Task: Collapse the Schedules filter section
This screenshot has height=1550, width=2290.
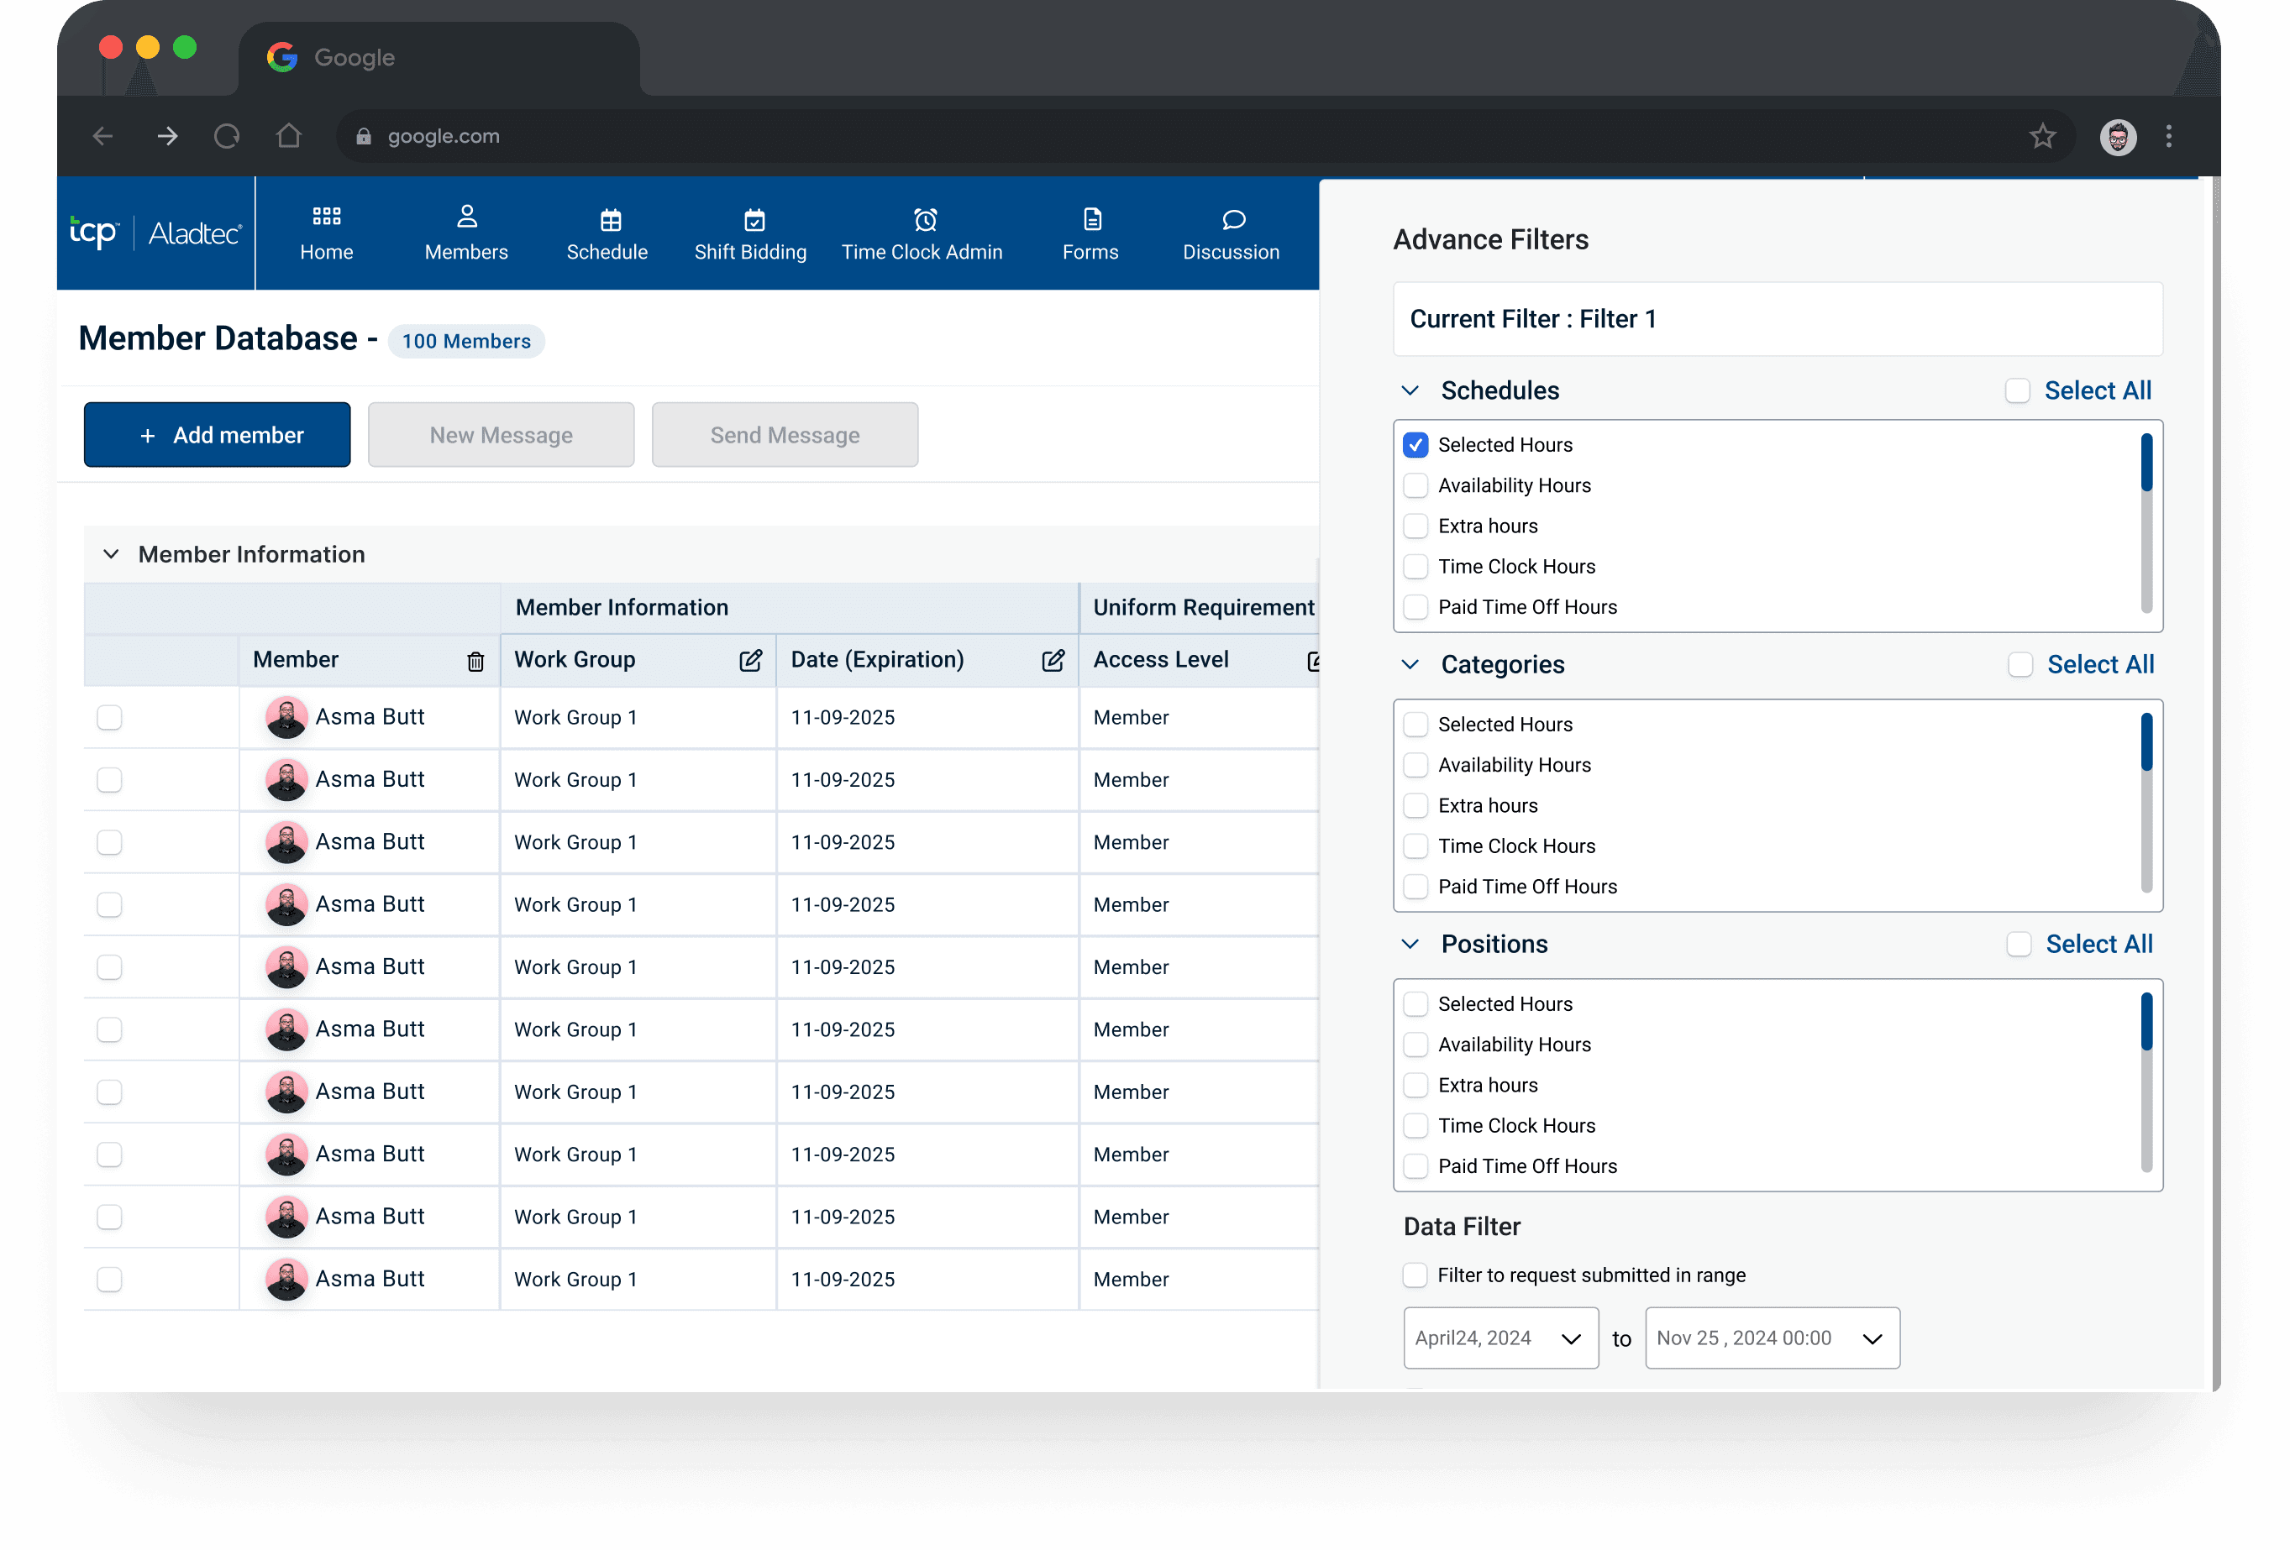Action: 1410,391
